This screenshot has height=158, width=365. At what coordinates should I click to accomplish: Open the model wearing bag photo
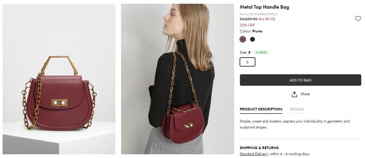pyautogui.click(x=177, y=79)
